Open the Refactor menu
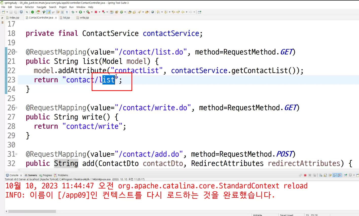Viewport: 359px width, 216px height. tap(29, 7)
